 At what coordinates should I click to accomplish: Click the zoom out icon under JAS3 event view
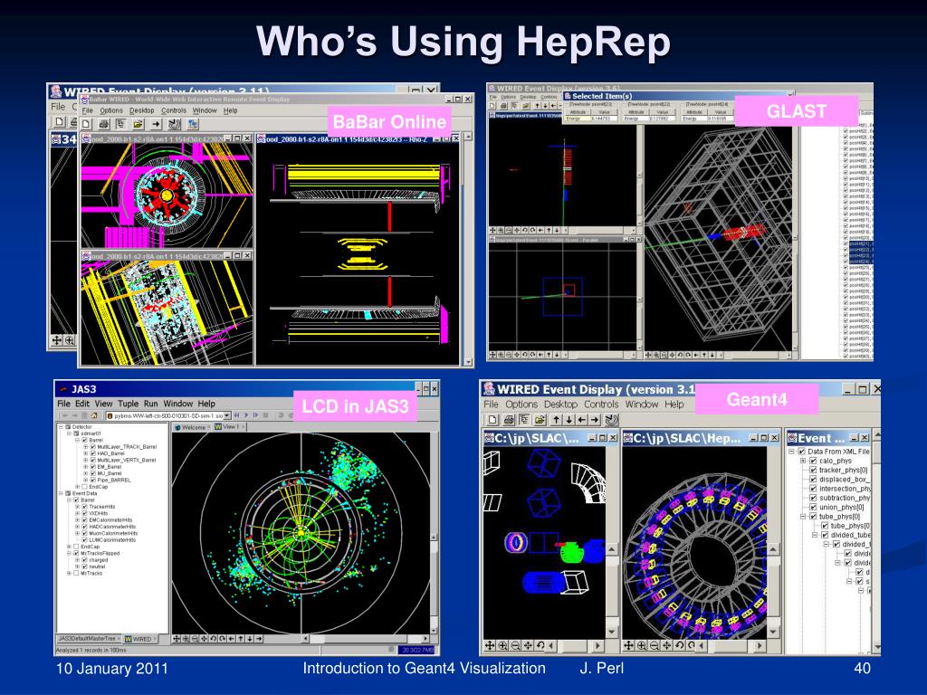tap(195, 639)
